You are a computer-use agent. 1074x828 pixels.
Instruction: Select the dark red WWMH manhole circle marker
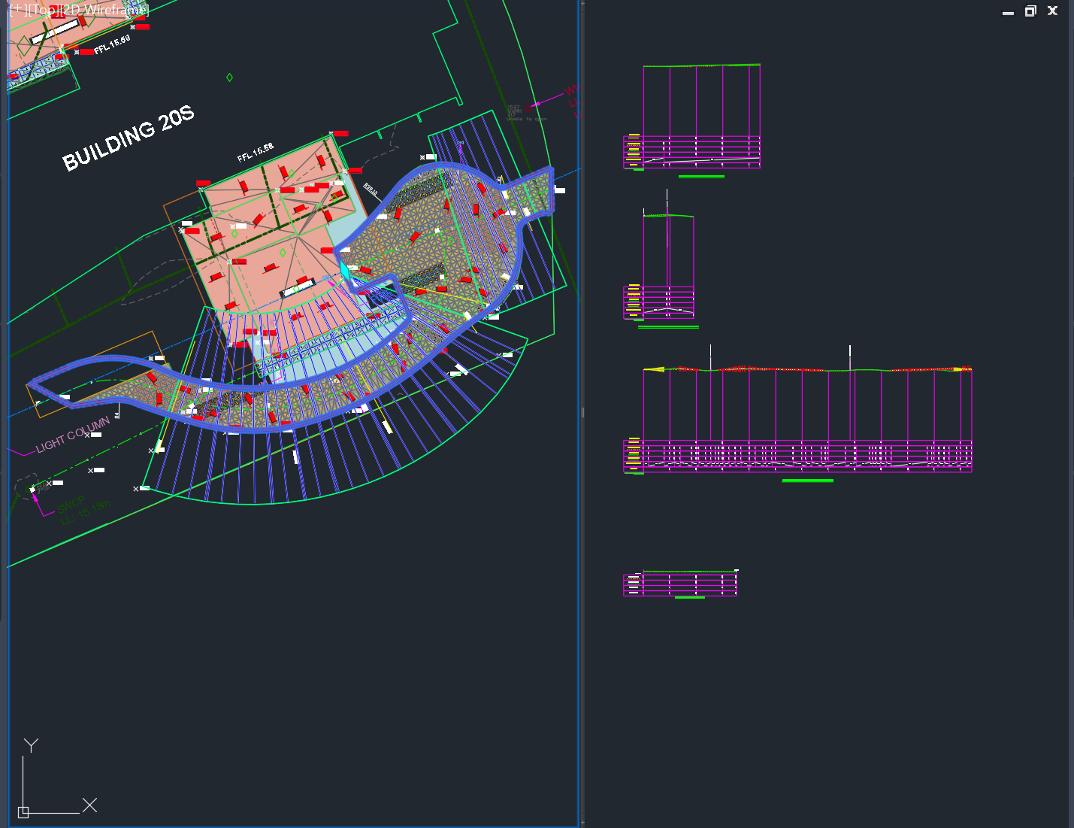pyautogui.click(x=528, y=108)
